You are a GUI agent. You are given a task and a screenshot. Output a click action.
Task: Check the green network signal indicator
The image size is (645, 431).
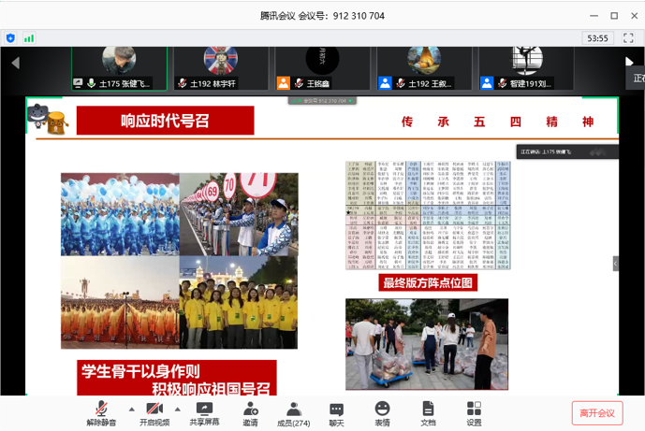click(29, 38)
